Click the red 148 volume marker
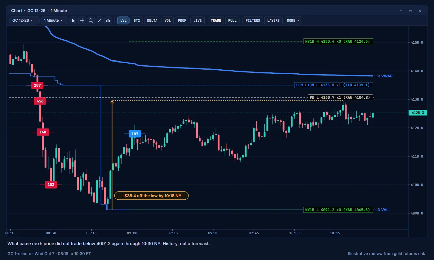Screen dimensions: 434x260 coord(43,132)
